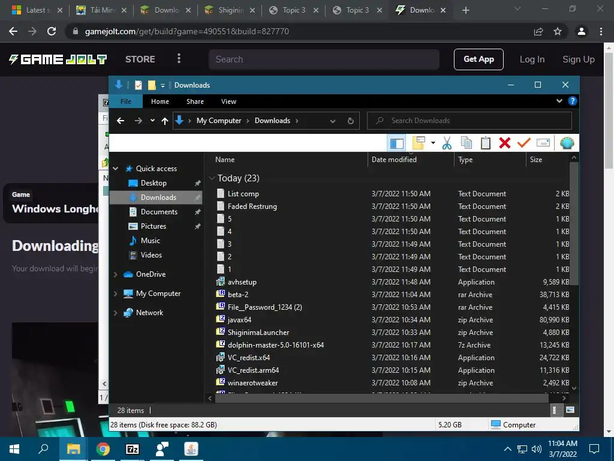Open the Game Jolt STORE menu
The height and width of the screenshot is (461, 614).
(x=140, y=59)
